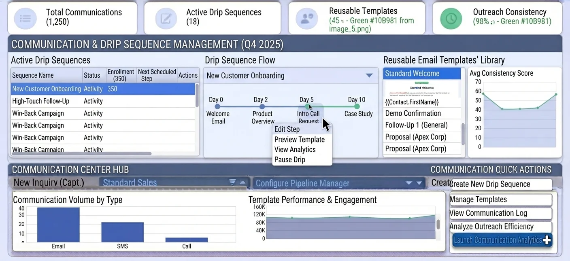570x261 pixels.
Task: Click the plus icon on Launch Communication Analytics
Action: (547, 240)
